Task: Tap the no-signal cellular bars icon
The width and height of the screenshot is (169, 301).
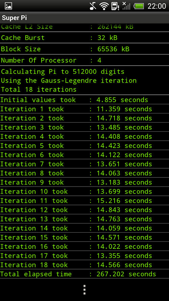Action: pyautogui.click(x=126, y=6)
